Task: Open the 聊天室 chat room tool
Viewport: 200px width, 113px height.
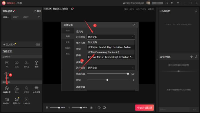Action: point(27,64)
